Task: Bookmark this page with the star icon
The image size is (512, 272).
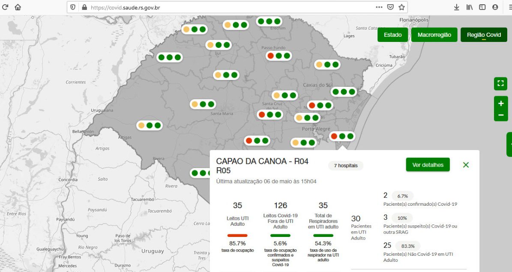Action: coord(401,7)
